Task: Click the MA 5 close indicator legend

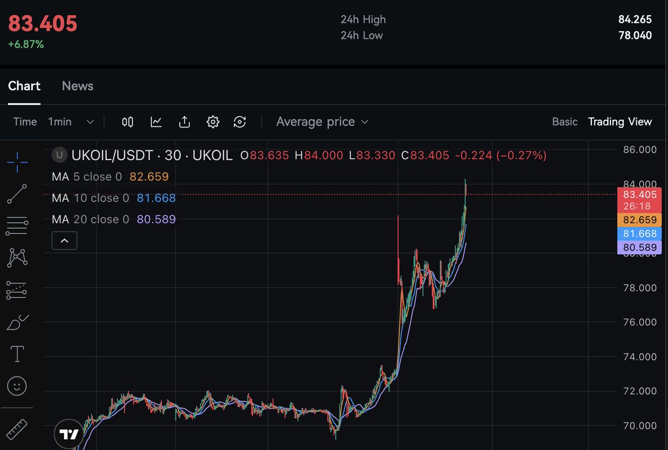Action: pos(110,177)
